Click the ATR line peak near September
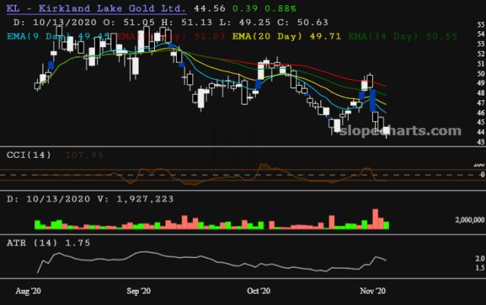Screen dimensions: 486x305 tap(139, 253)
